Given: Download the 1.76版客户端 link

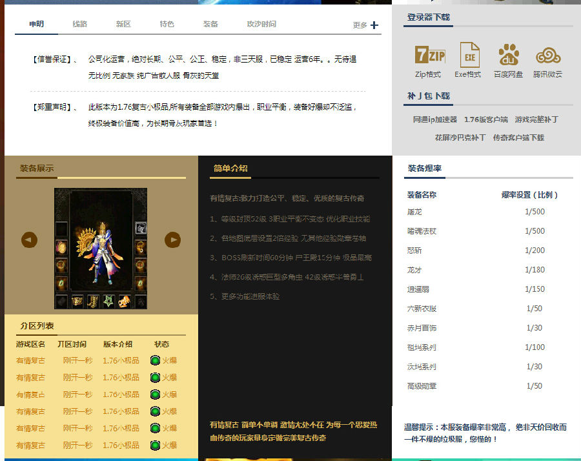Looking at the screenshot, I should pos(486,119).
